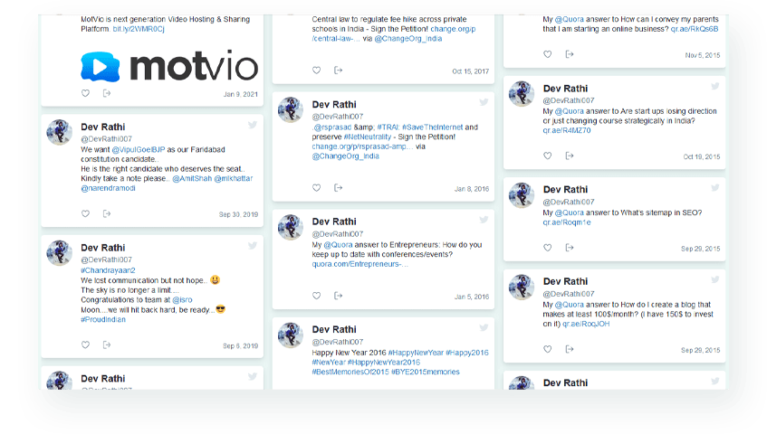The width and height of the screenshot is (767, 434).
Task: Open the #SaveTheInternet hashtag
Action: click(x=433, y=127)
